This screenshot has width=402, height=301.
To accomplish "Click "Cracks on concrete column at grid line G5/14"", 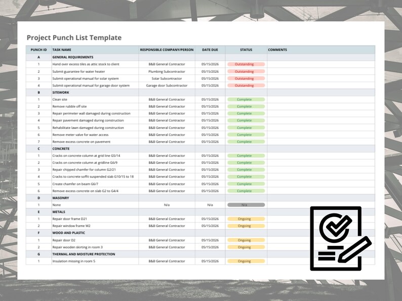I will pos(86,155).
